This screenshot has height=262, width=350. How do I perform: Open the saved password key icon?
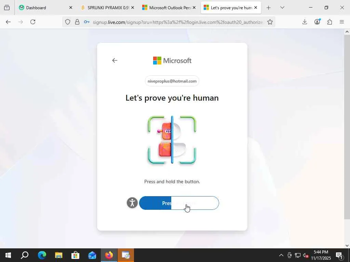pos(86,22)
